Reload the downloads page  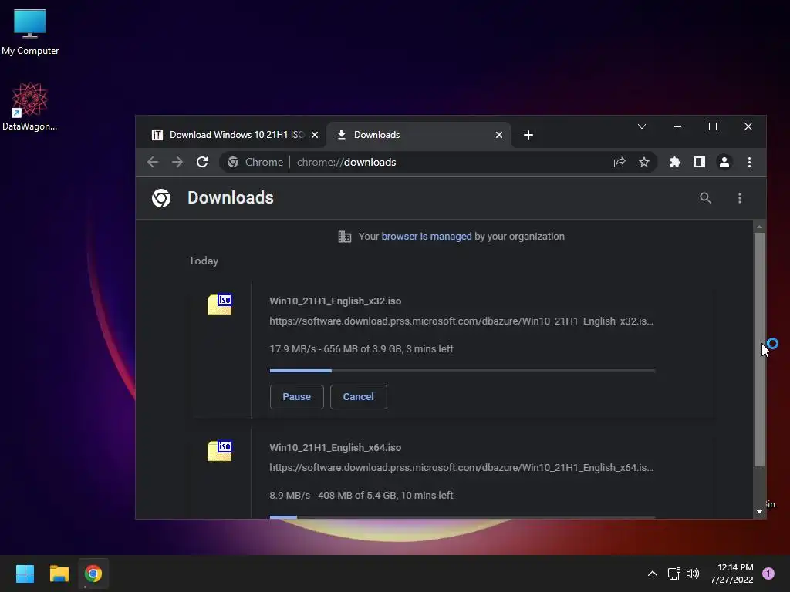(x=202, y=162)
